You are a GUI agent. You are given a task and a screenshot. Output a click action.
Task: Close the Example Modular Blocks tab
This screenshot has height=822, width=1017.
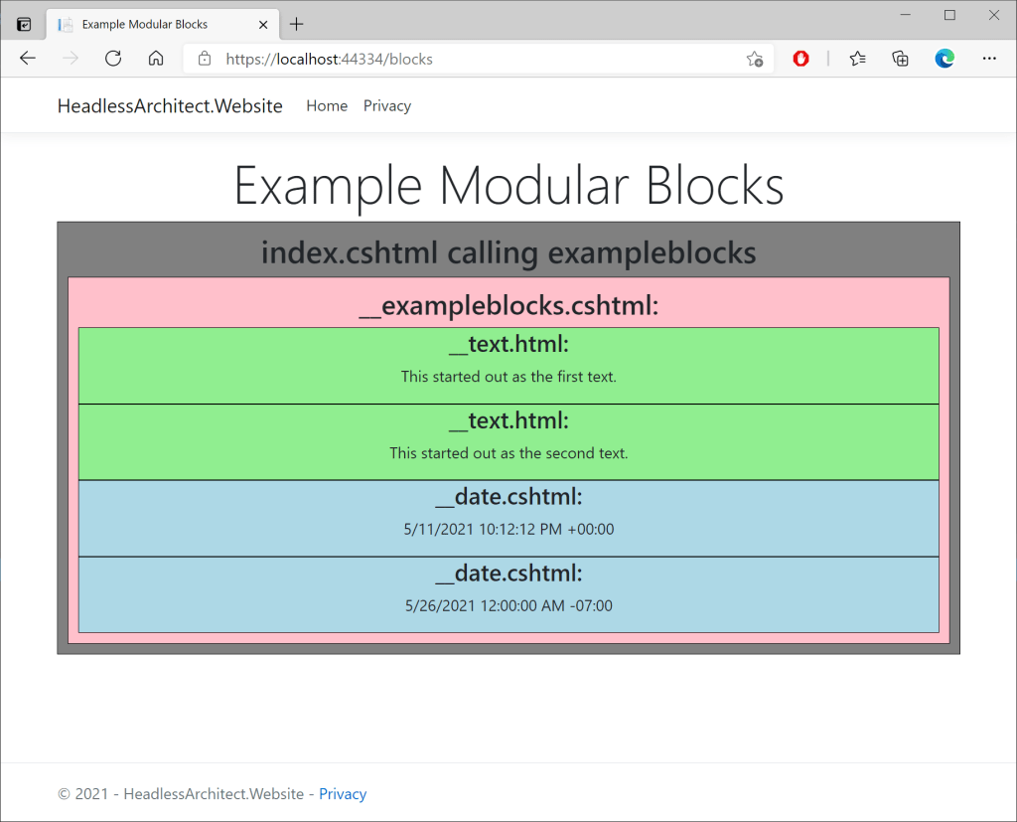tap(263, 24)
